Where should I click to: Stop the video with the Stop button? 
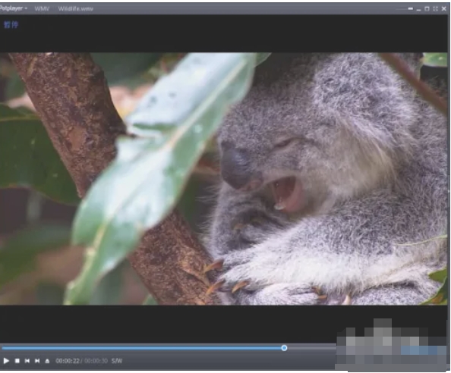pos(17,361)
